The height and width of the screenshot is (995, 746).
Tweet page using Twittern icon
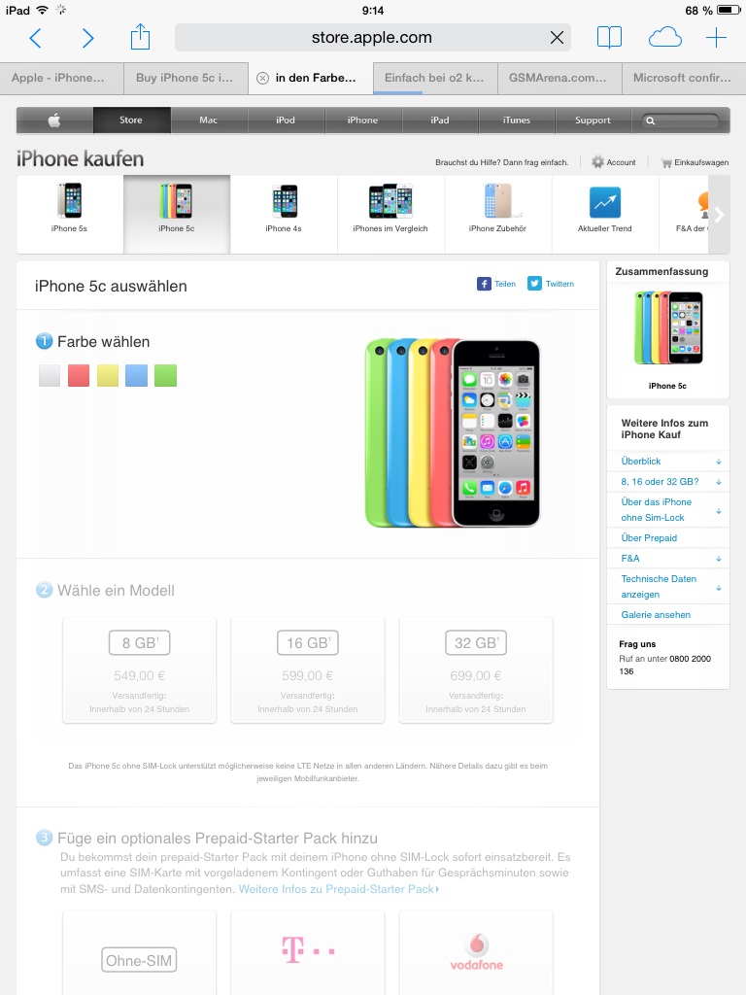click(535, 284)
